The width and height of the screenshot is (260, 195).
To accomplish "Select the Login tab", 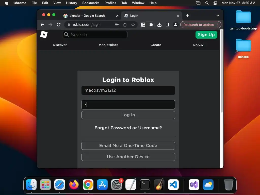I will click(152, 16).
